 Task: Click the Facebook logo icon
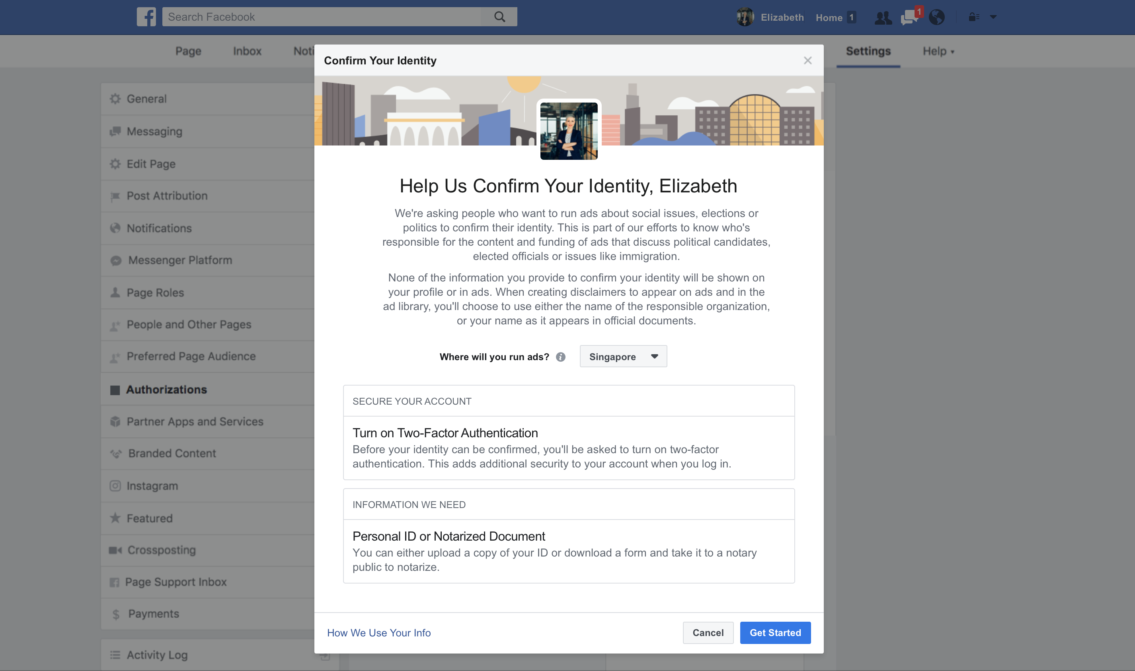point(146,17)
